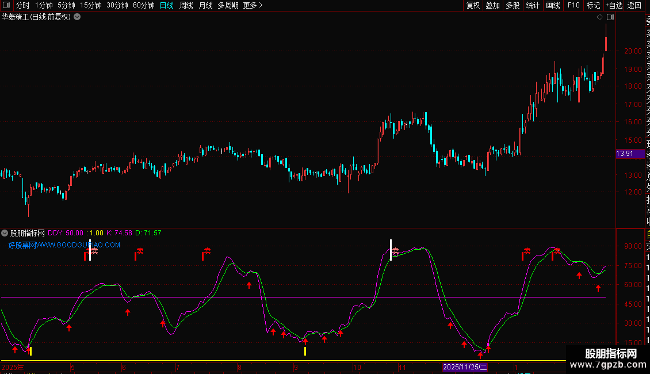Open the 画线 drawing tool
The image size is (650, 374).
click(553, 5)
